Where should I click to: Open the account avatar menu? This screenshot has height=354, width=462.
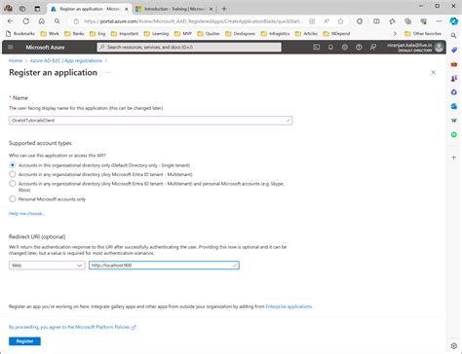[x=440, y=48]
